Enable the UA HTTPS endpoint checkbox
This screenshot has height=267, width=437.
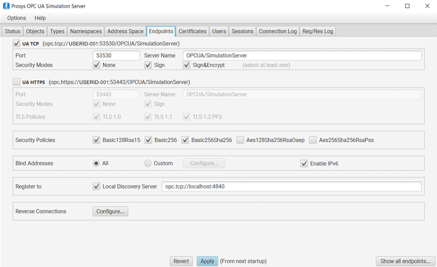point(17,82)
